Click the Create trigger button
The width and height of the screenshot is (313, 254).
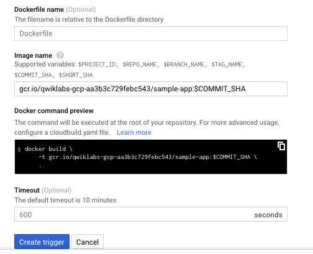[x=42, y=242]
